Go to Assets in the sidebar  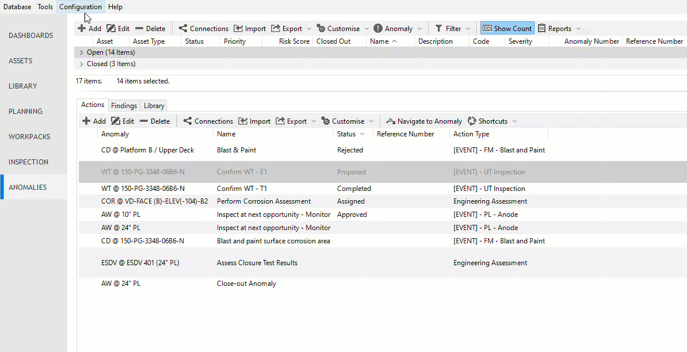[34, 61]
